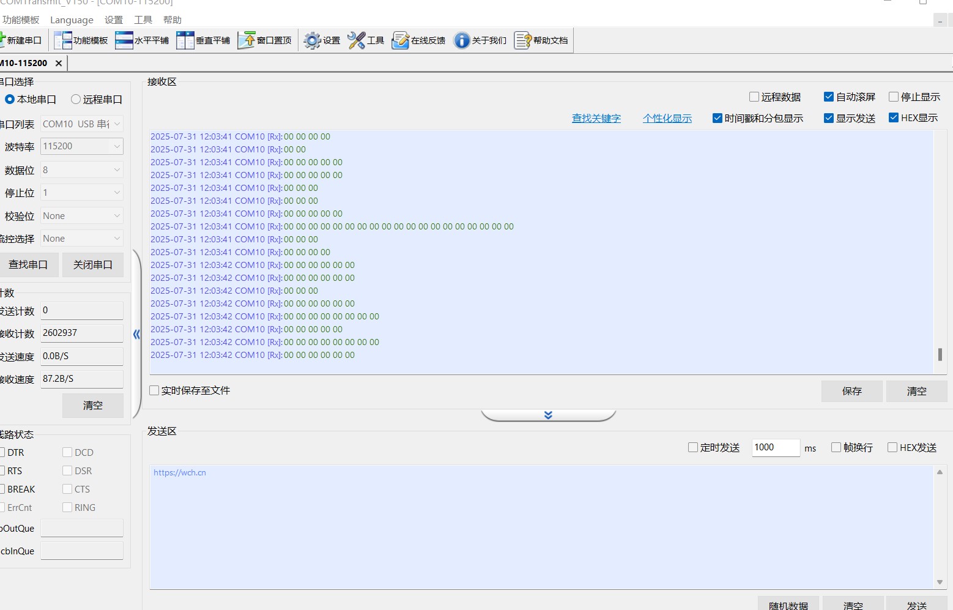
Task: Click the 功能模板 toolbar icon
Action: (81, 40)
